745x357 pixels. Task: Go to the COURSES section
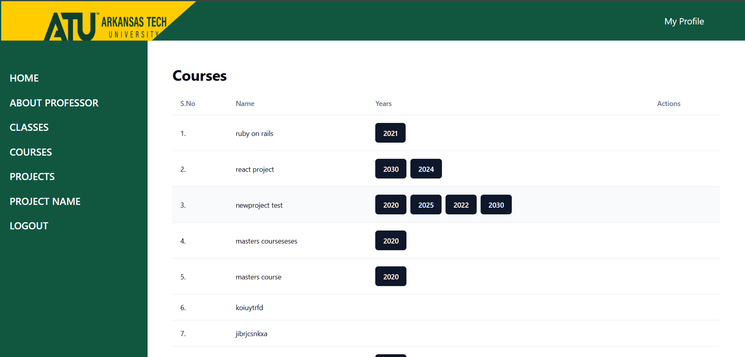[31, 152]
